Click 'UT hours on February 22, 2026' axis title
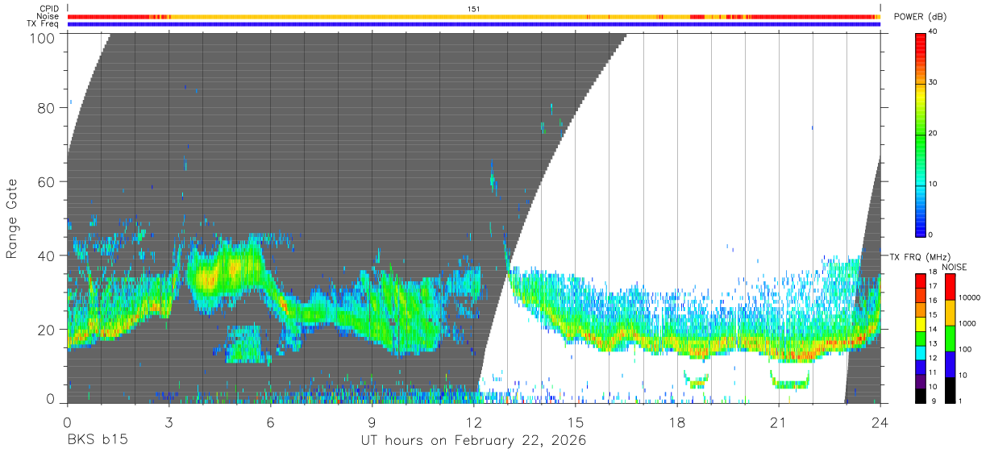Screen dimensions: 990x457 pyautogui.click(x=473, y=441)
